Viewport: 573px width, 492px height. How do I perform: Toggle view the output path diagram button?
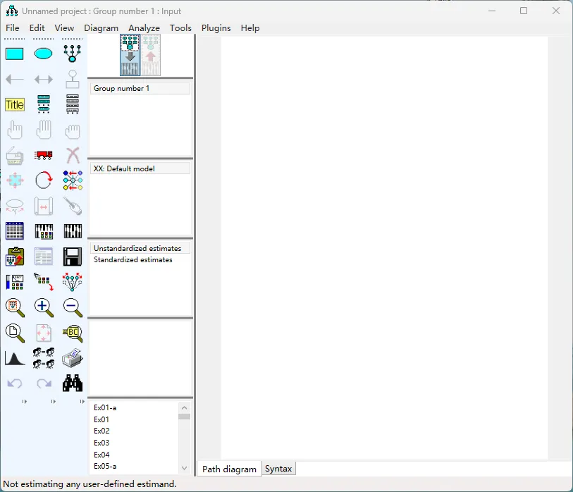pos(151,55)
